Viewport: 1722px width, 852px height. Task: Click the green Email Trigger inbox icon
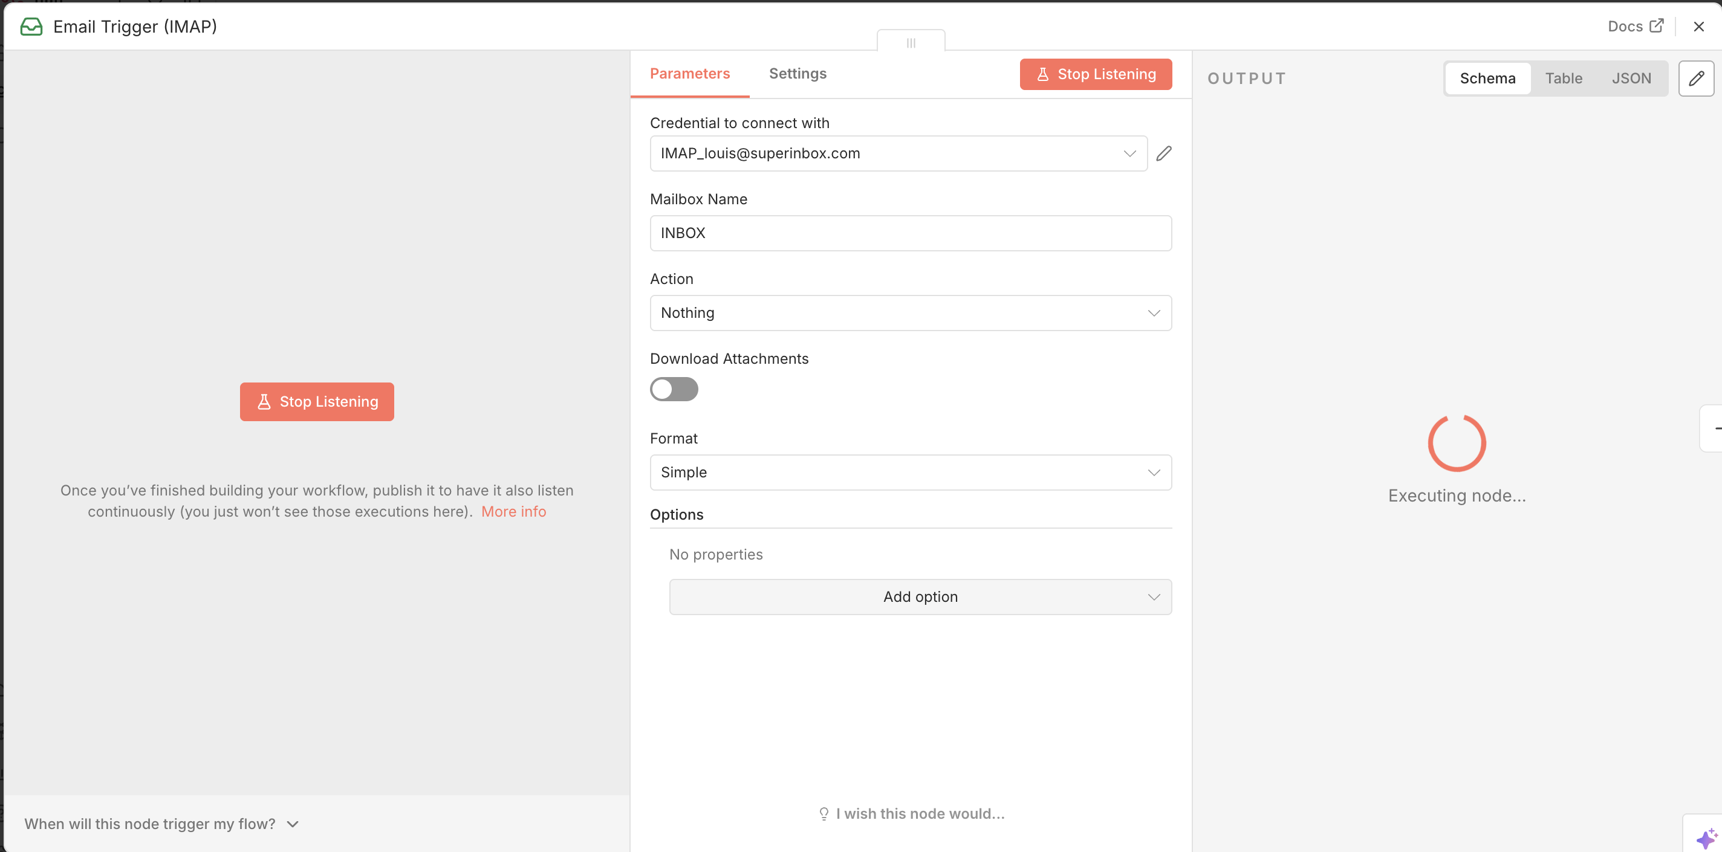click(31, 27)
